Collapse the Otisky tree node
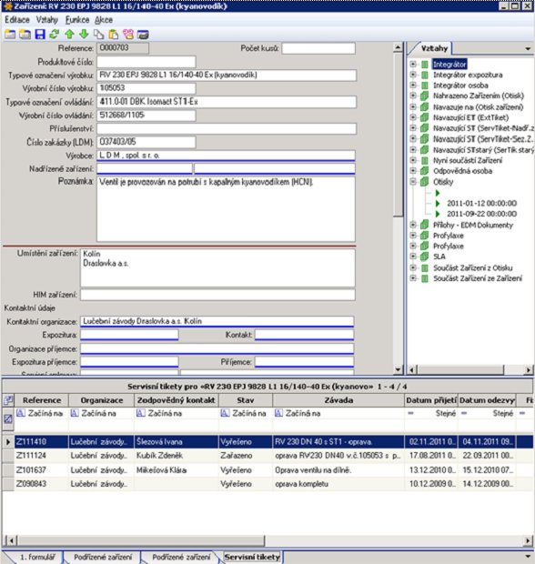The height and width of the screenshot is (564, 535). click(x=413, y=182)
